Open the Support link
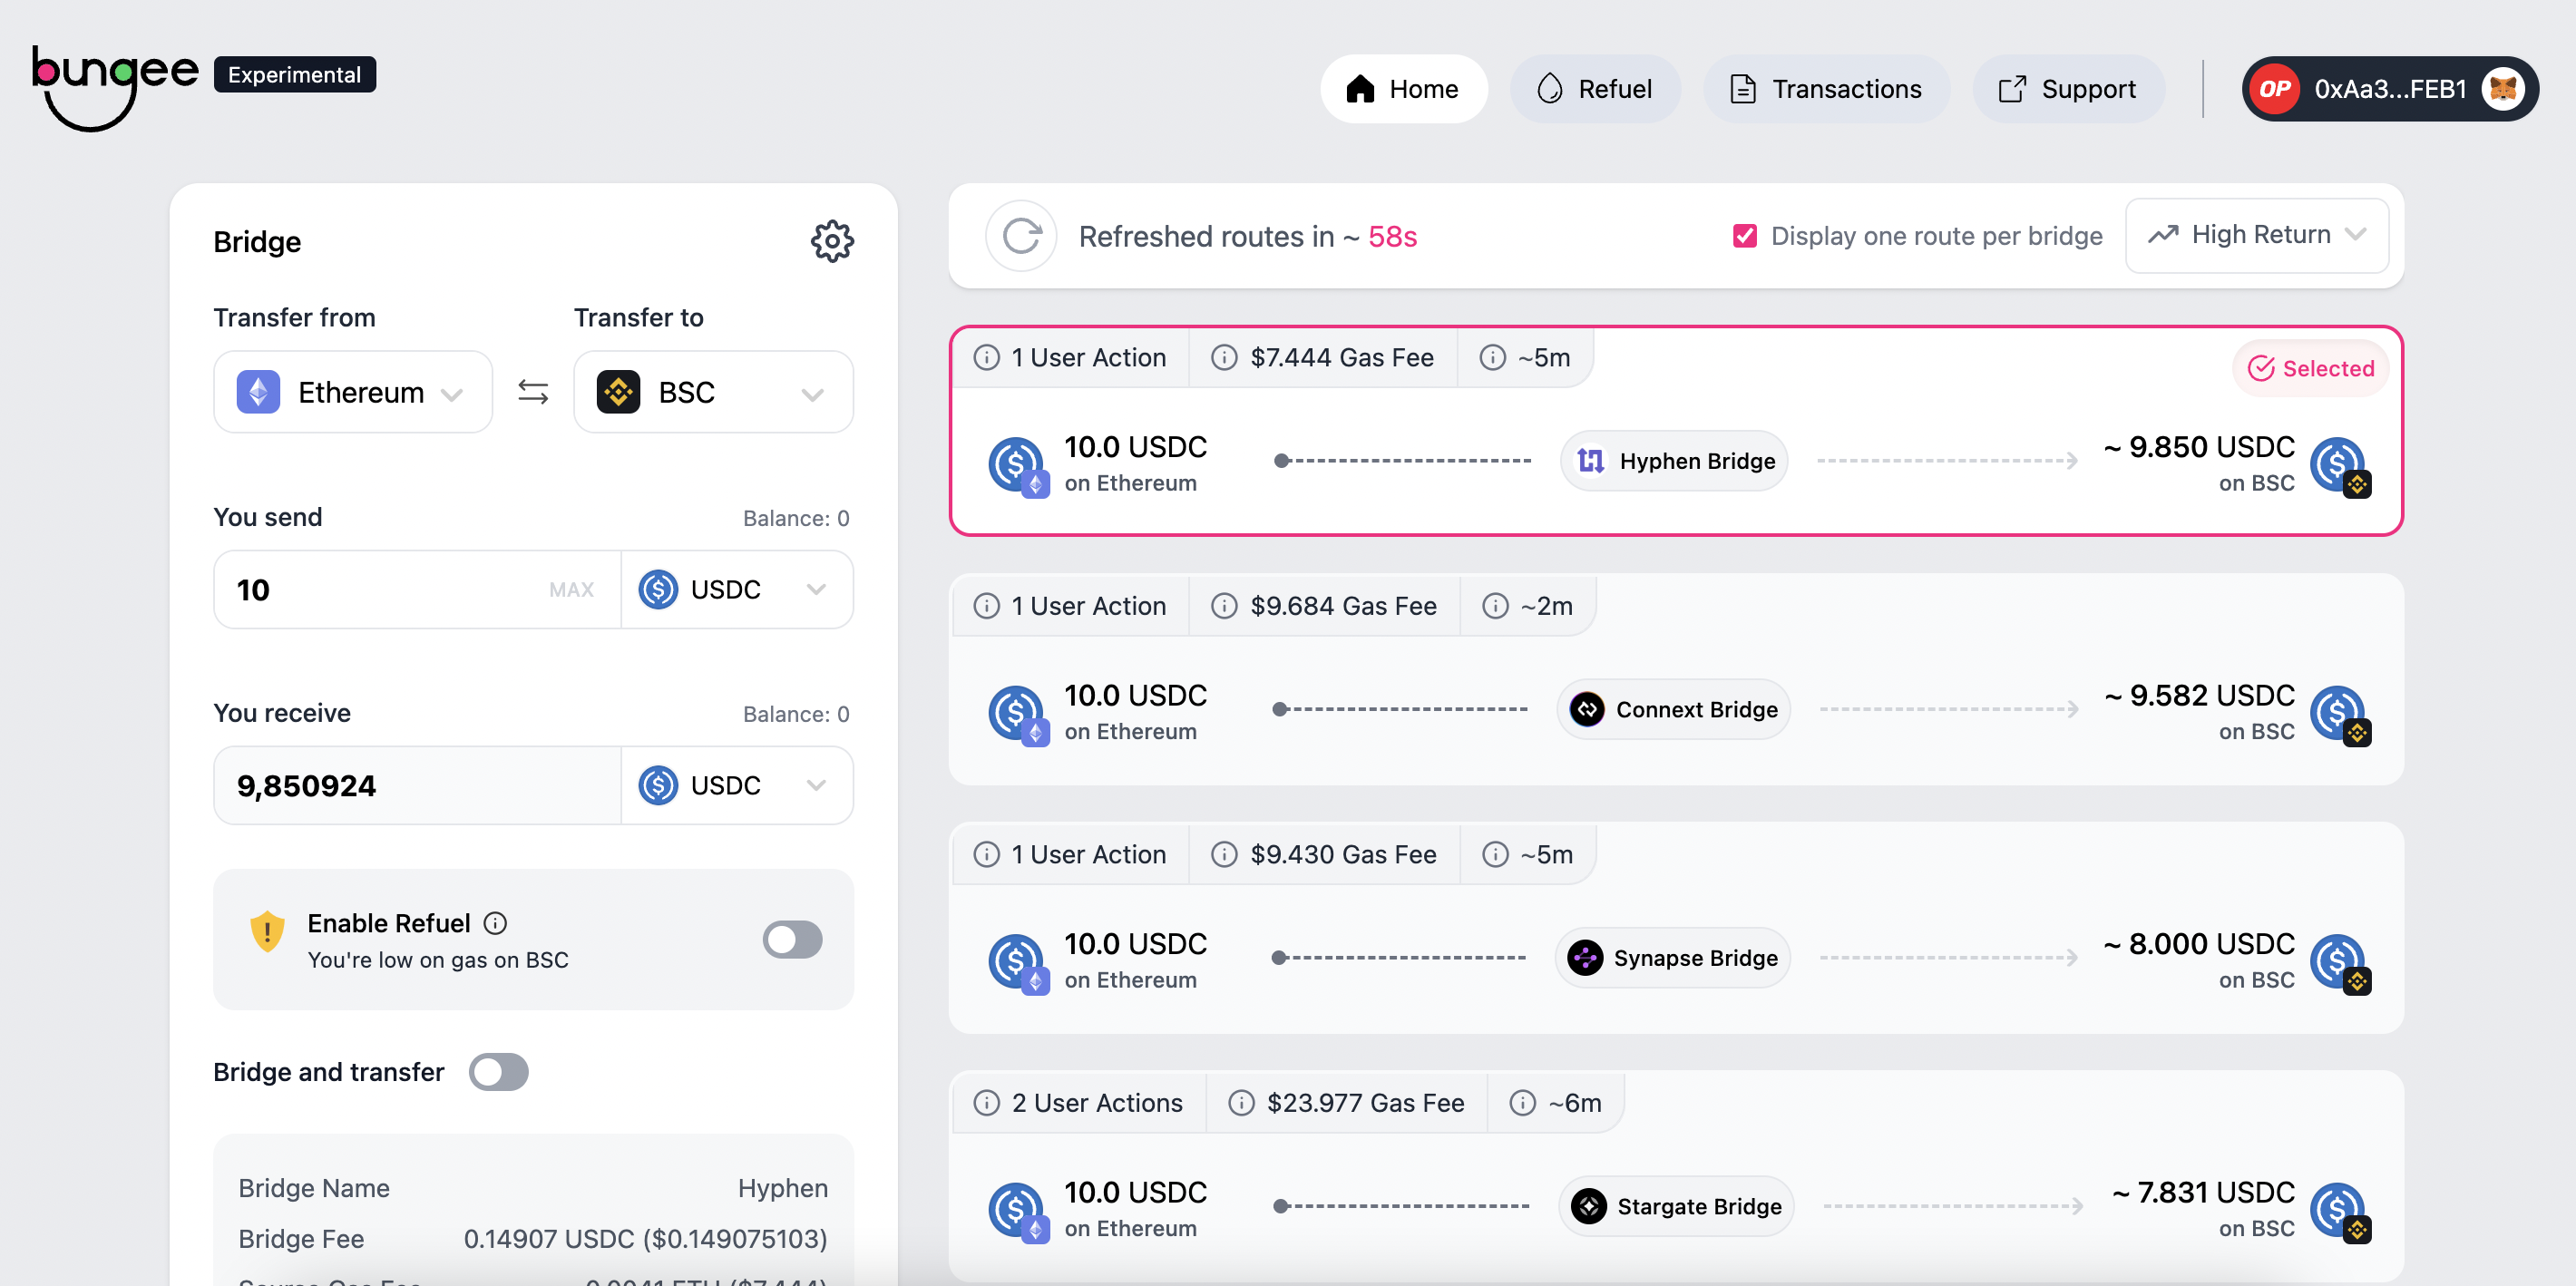2576x1286 pixels. (x=2068, y=89)
